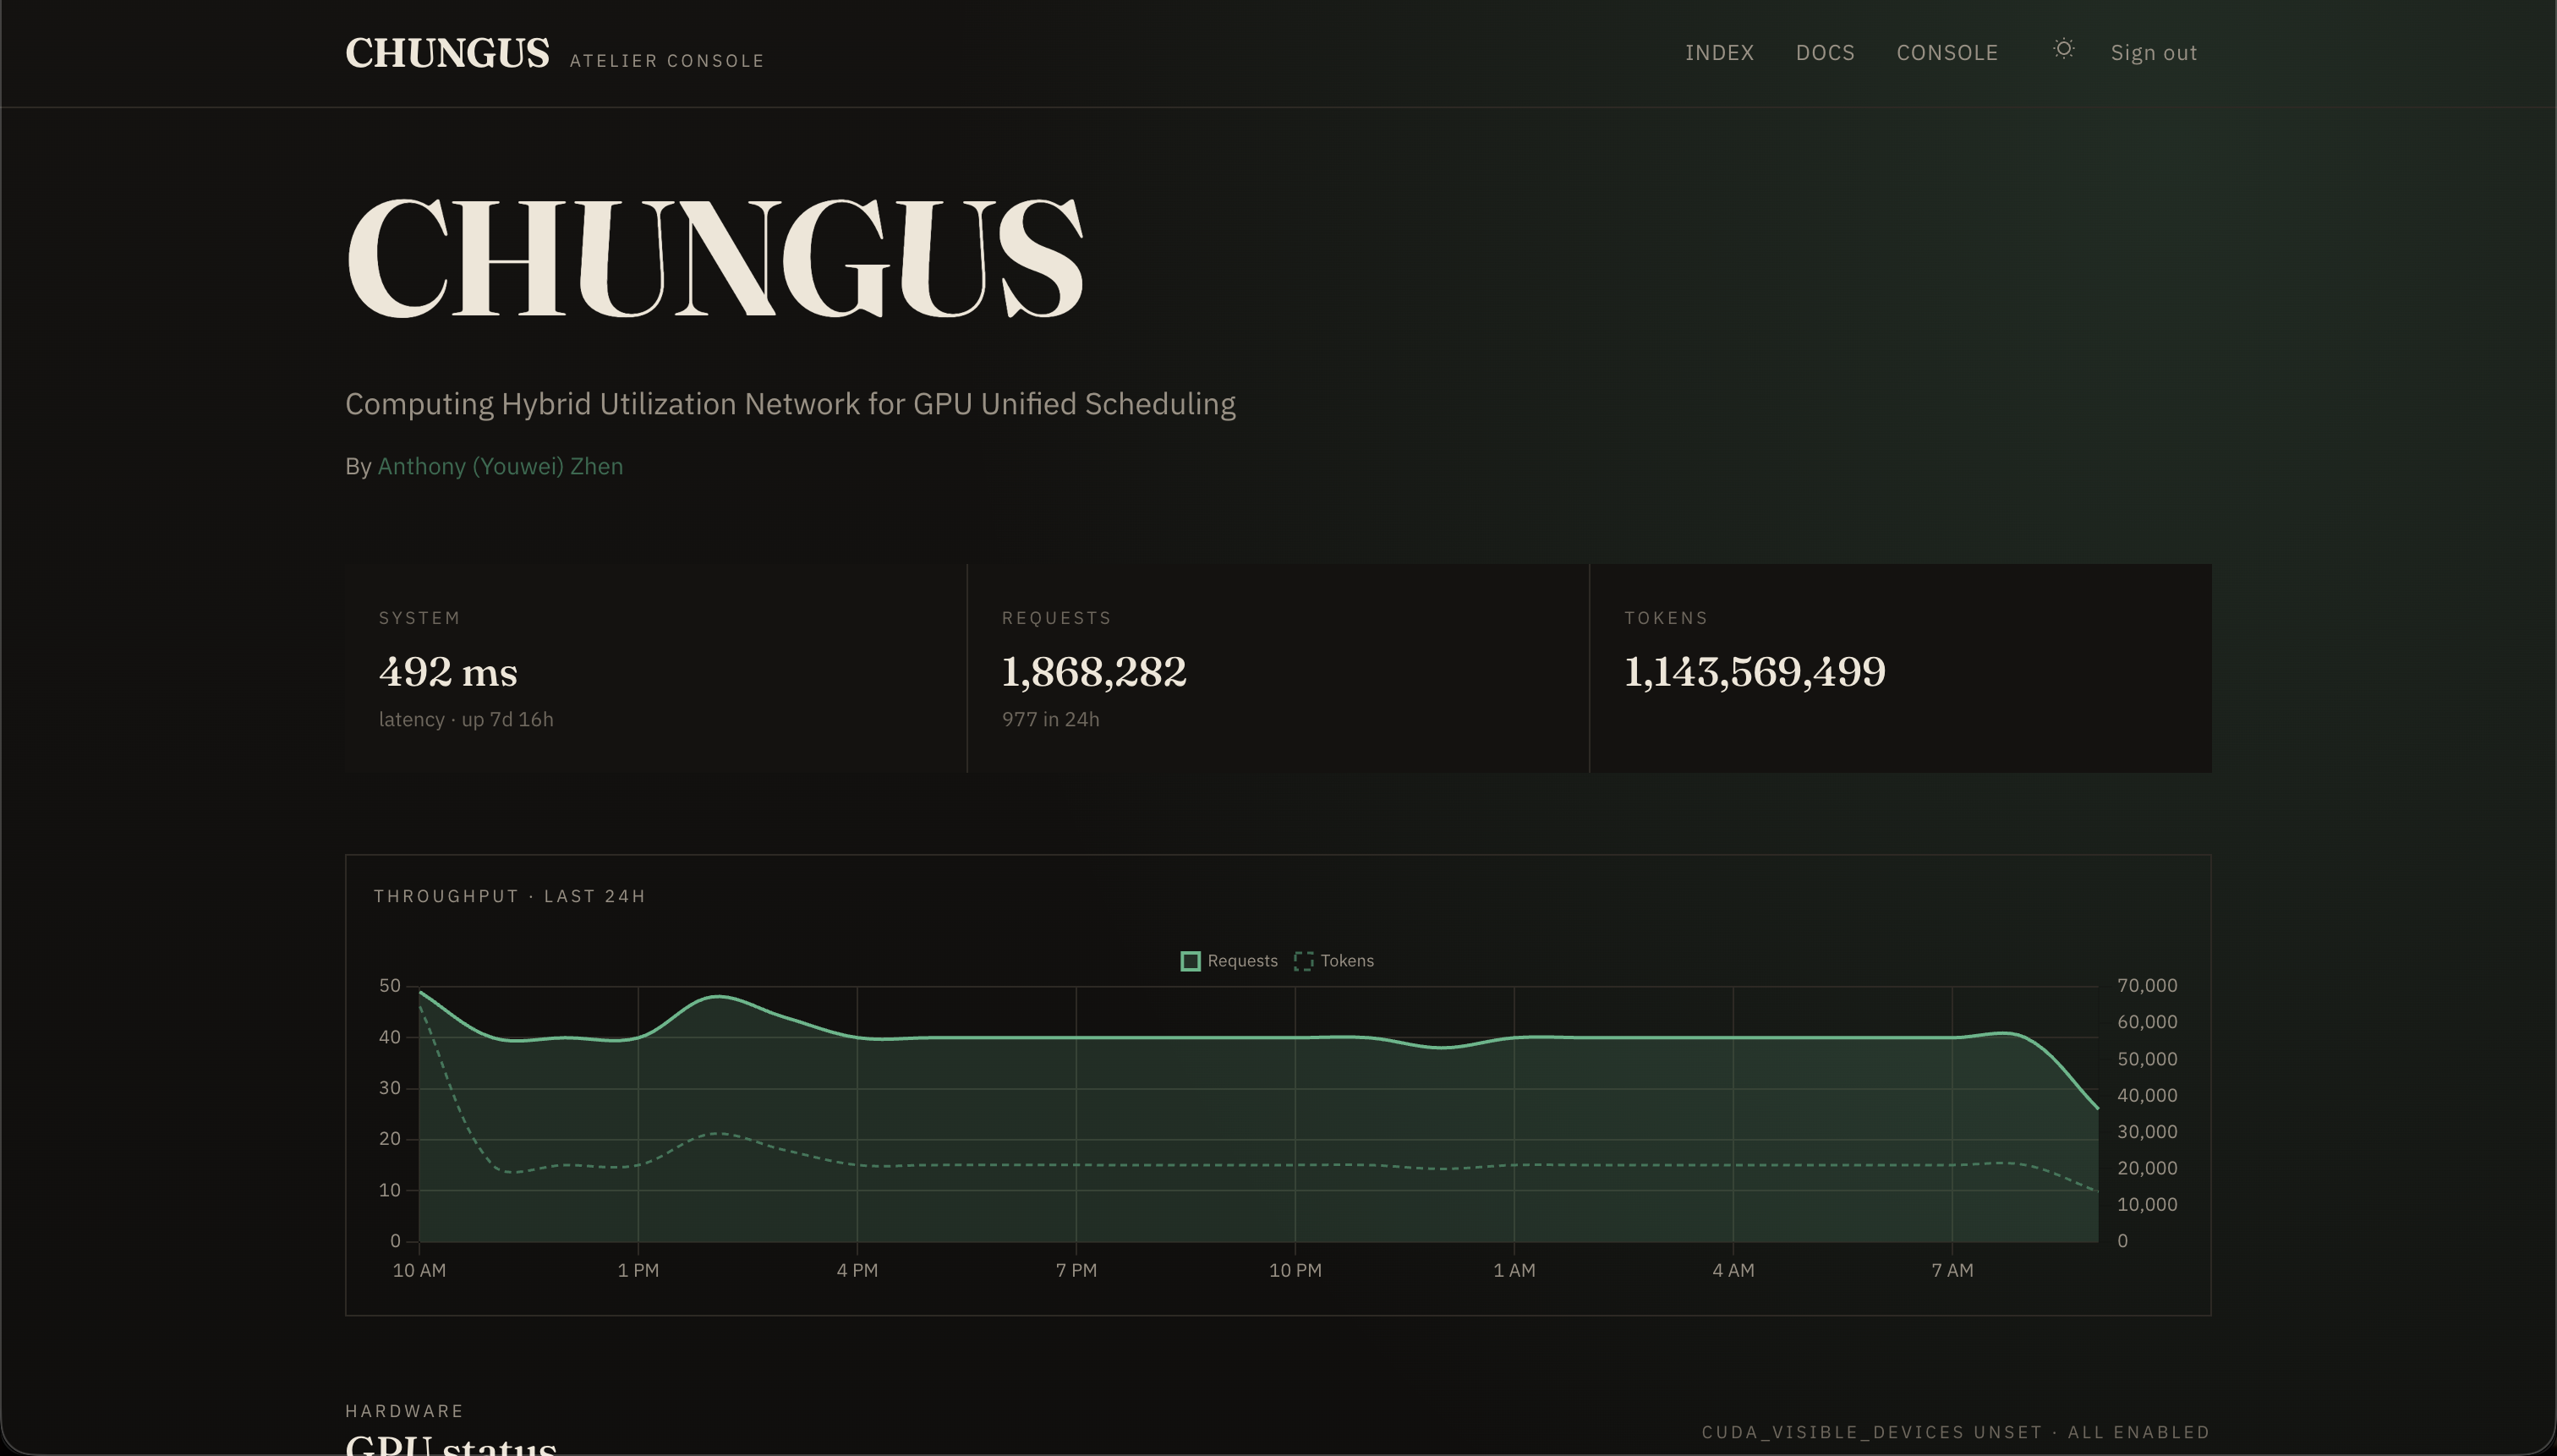Toggle the Tokens series in chart legend
Screen dimensions: 2557x1456
[1334, 961]
